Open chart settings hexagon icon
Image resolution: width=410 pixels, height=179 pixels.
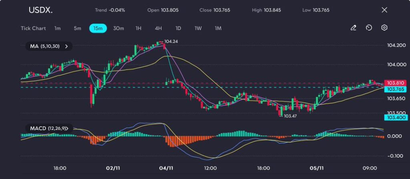(x=384, y=28)
